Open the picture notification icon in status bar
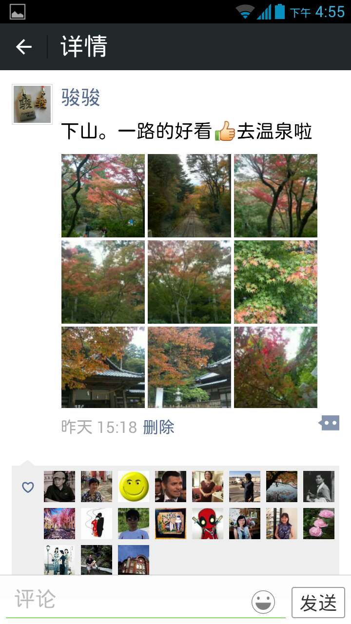Screen dimensions: 351x624 (x=18, y=12)
